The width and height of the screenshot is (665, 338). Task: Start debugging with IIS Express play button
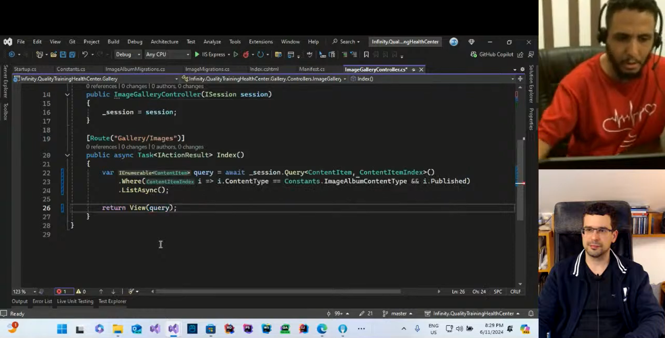tap(197, 55)
